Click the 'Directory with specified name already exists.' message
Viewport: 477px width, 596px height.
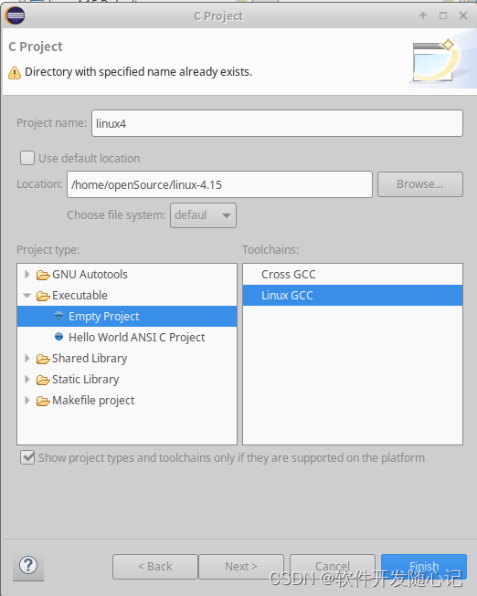(139, 72)
